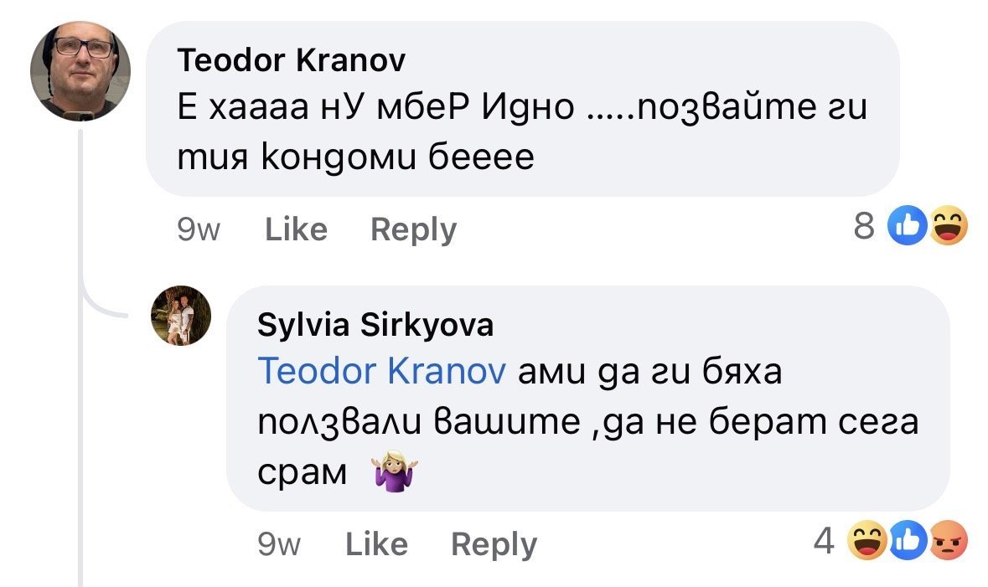Reply to Sylvia Sirkyova's comment
The width and height of the screenshot is (988, 587).
point(494,544)
